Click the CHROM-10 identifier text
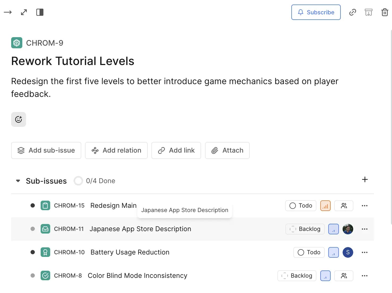 (69, 252)
